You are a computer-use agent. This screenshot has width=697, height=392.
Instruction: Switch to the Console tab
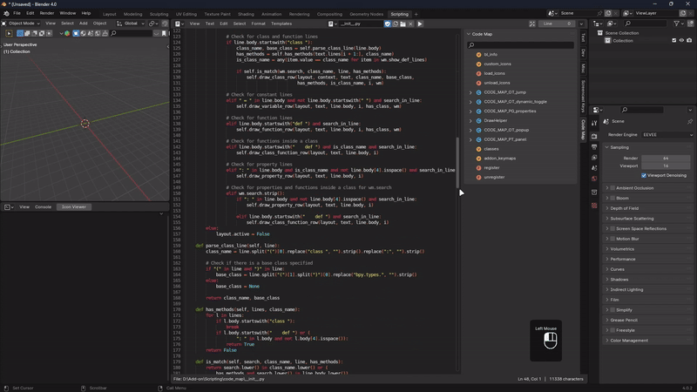tap(43, 206)
